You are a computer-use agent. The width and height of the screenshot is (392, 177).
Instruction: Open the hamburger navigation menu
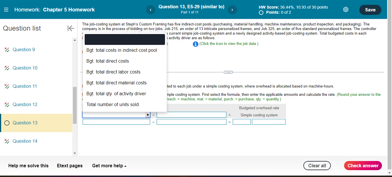tap(6, 9)
